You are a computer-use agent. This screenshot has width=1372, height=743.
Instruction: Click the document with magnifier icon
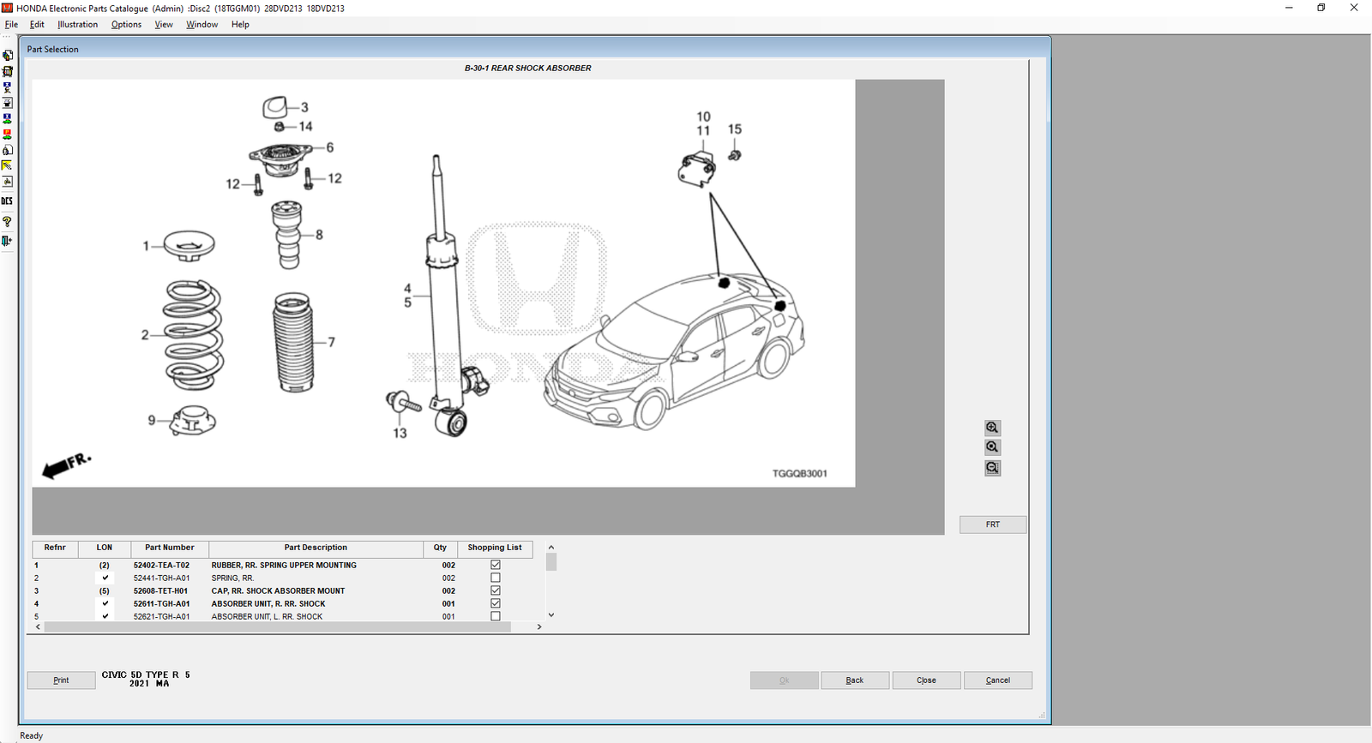pos(7,150)
